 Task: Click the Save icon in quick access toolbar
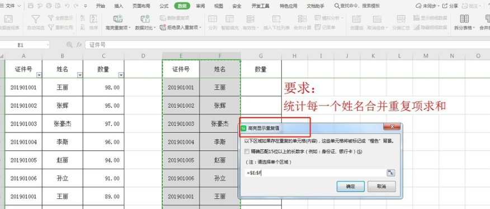30,6
